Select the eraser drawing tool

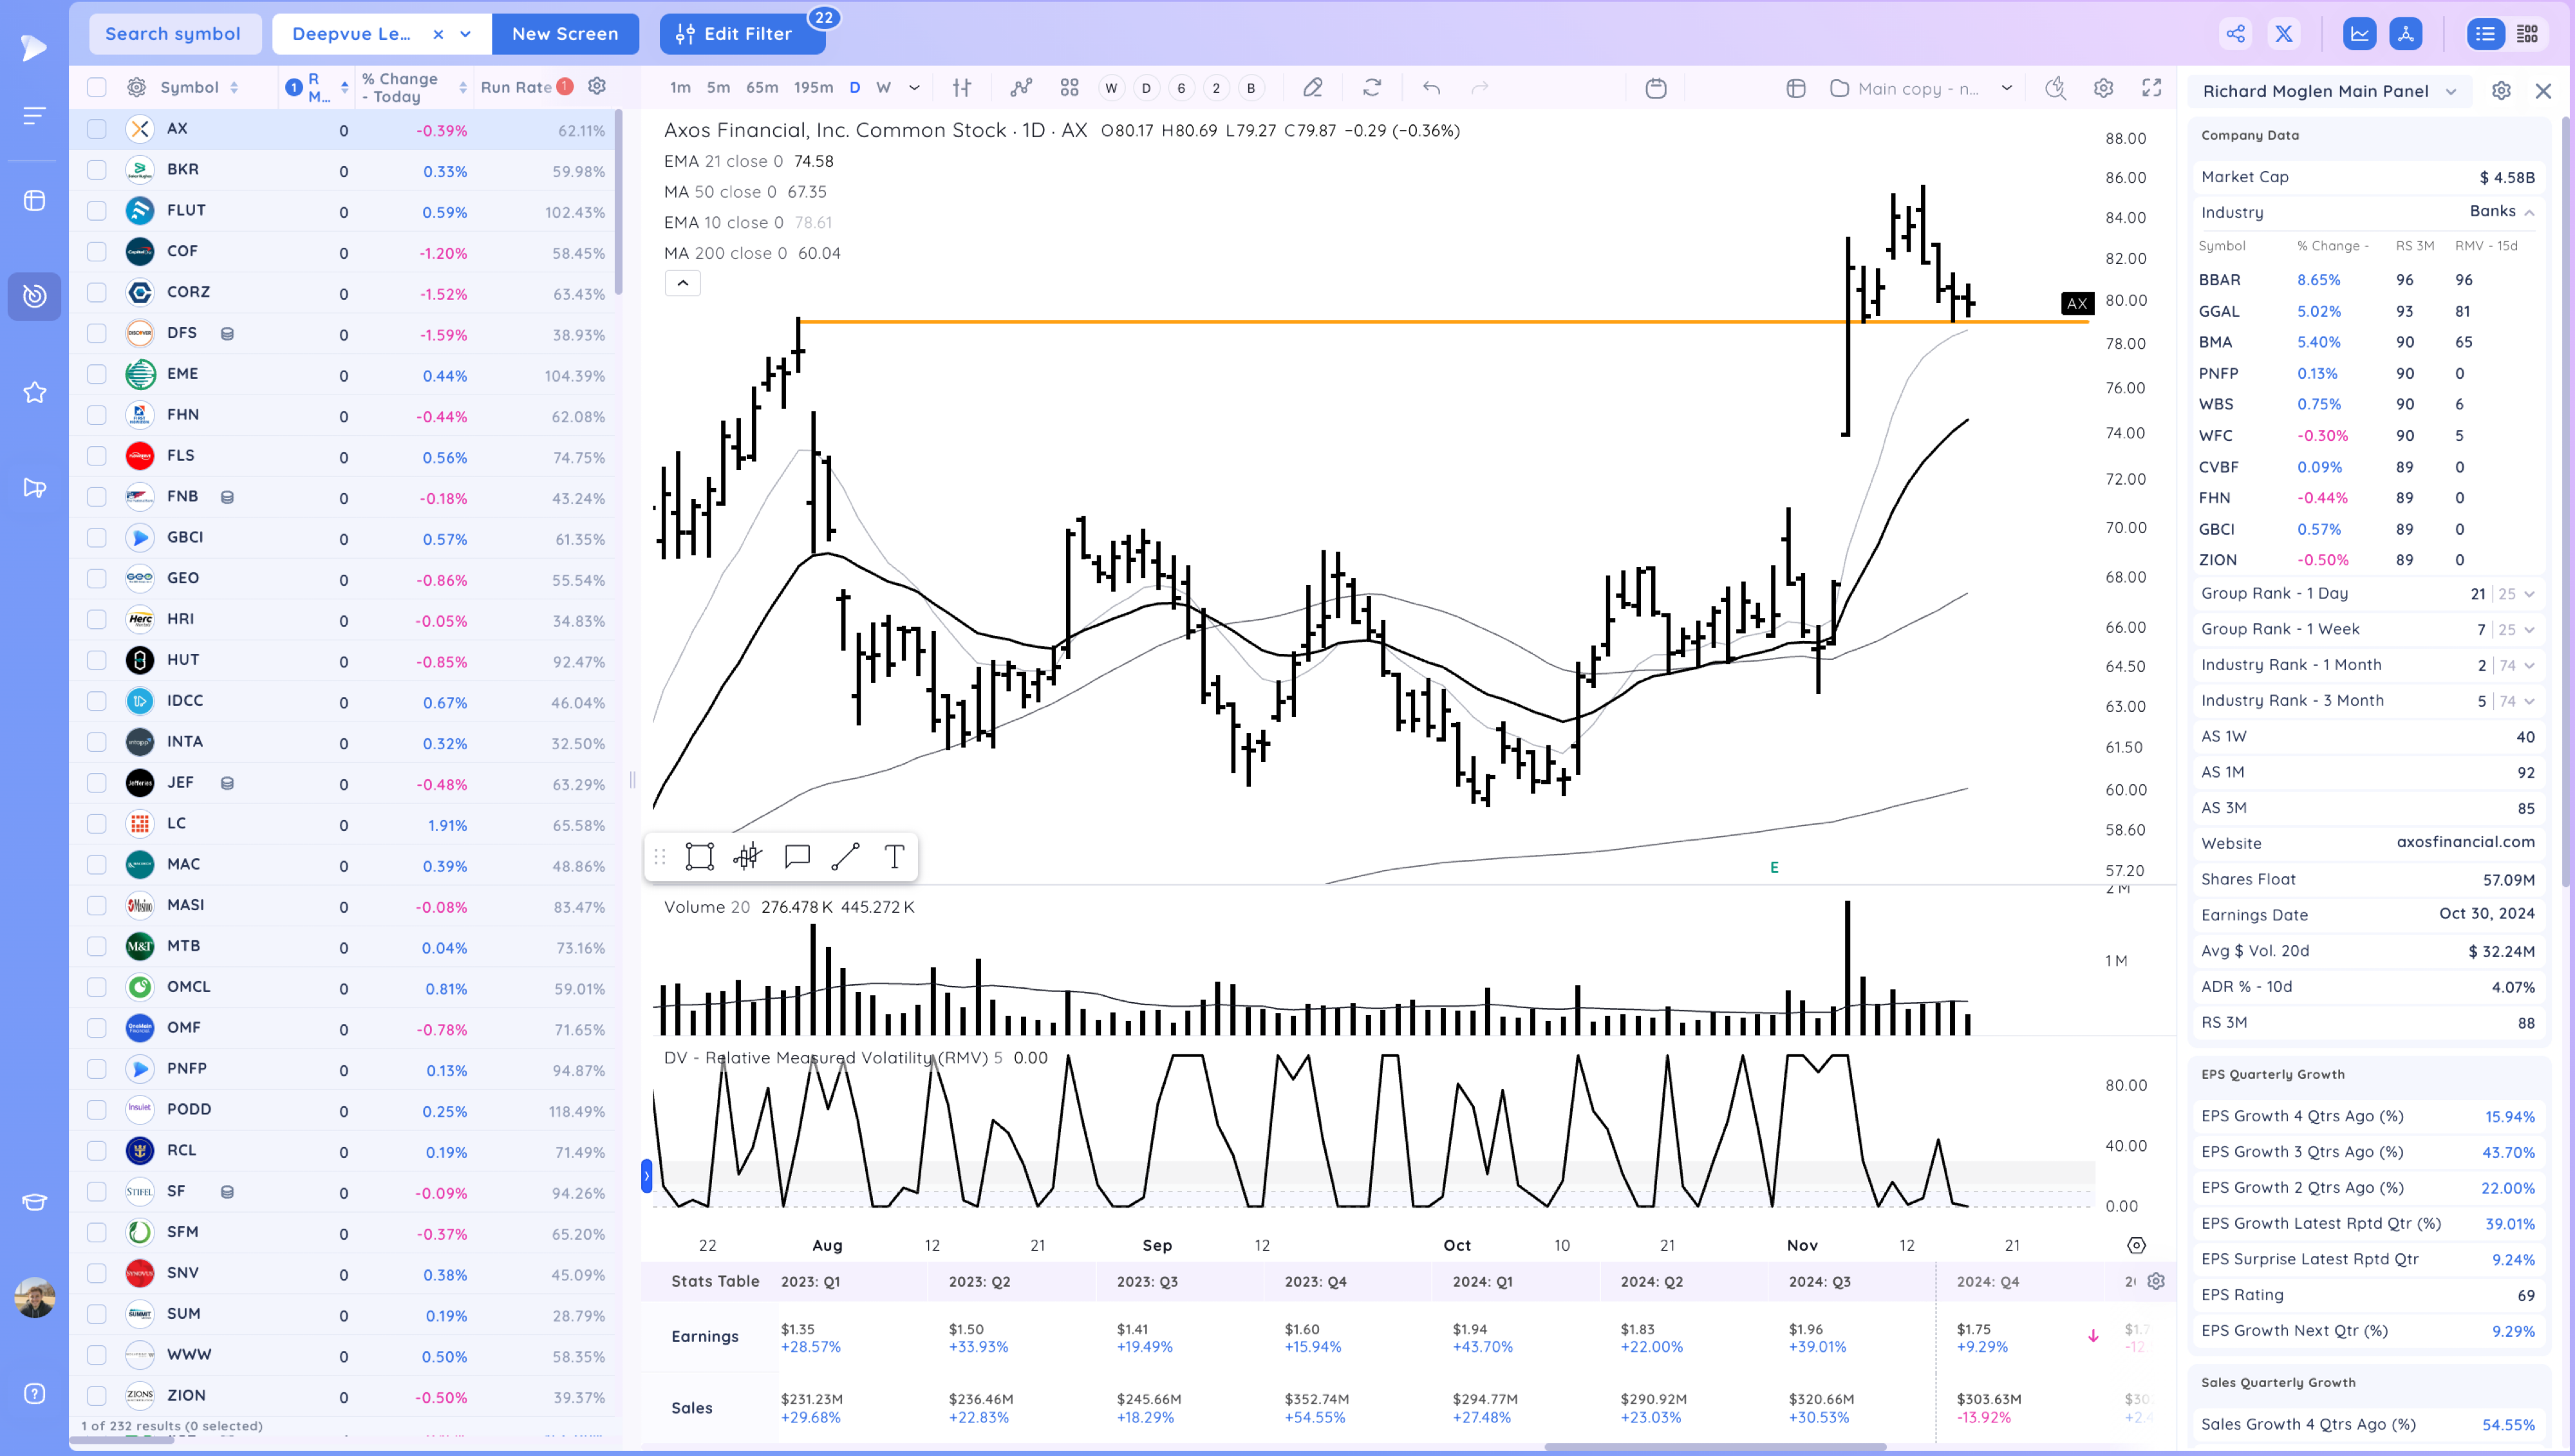(x=1312, y=88)
